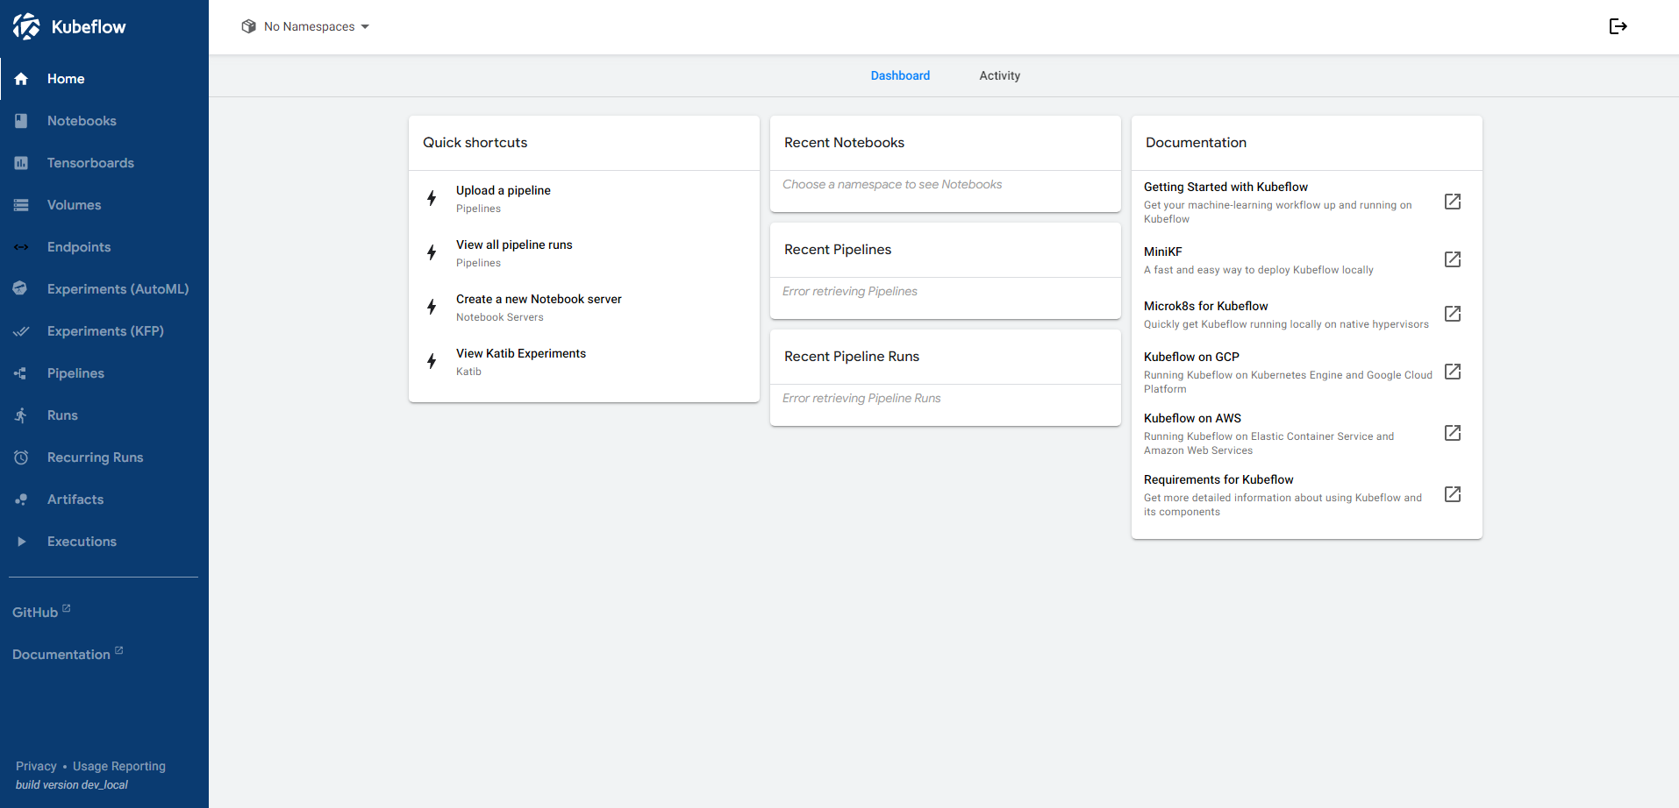The width and height of the screenshot is (1679, 808).
Task: Click the Executions play icon
Action: pos(21,542)
